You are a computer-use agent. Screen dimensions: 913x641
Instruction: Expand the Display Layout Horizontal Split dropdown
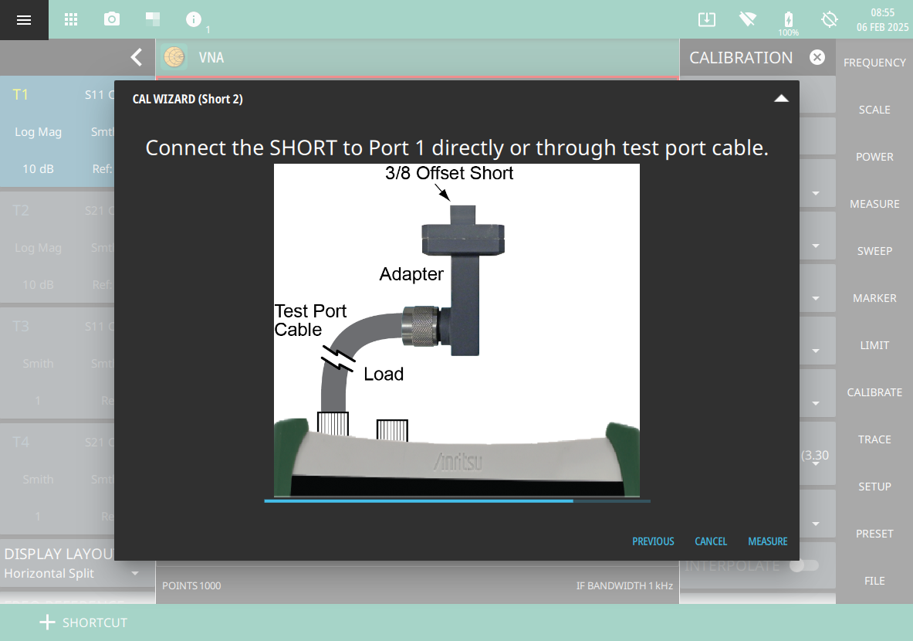click(135, 574)
